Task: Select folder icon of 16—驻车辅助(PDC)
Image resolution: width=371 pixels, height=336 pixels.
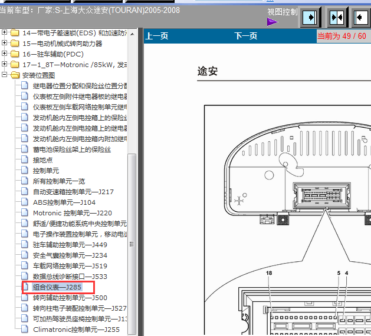Action: (x=15, y=54)
